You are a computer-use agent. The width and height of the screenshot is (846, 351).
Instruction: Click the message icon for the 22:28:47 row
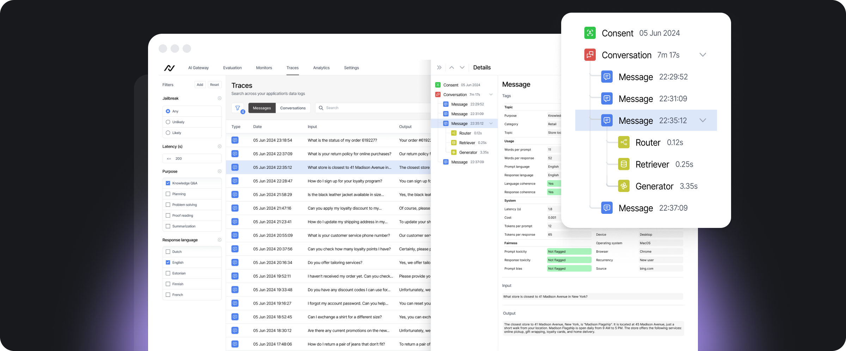(x=235, y=181)
